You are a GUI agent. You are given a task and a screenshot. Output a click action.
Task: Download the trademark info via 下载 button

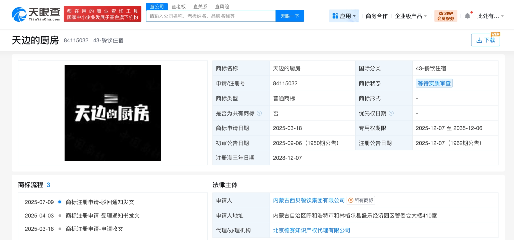[485, 40]
